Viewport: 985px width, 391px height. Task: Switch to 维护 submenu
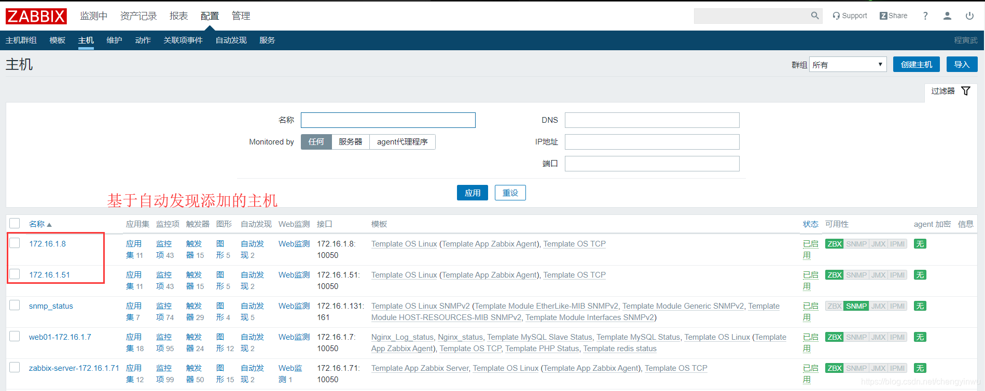tap(115, 40)
